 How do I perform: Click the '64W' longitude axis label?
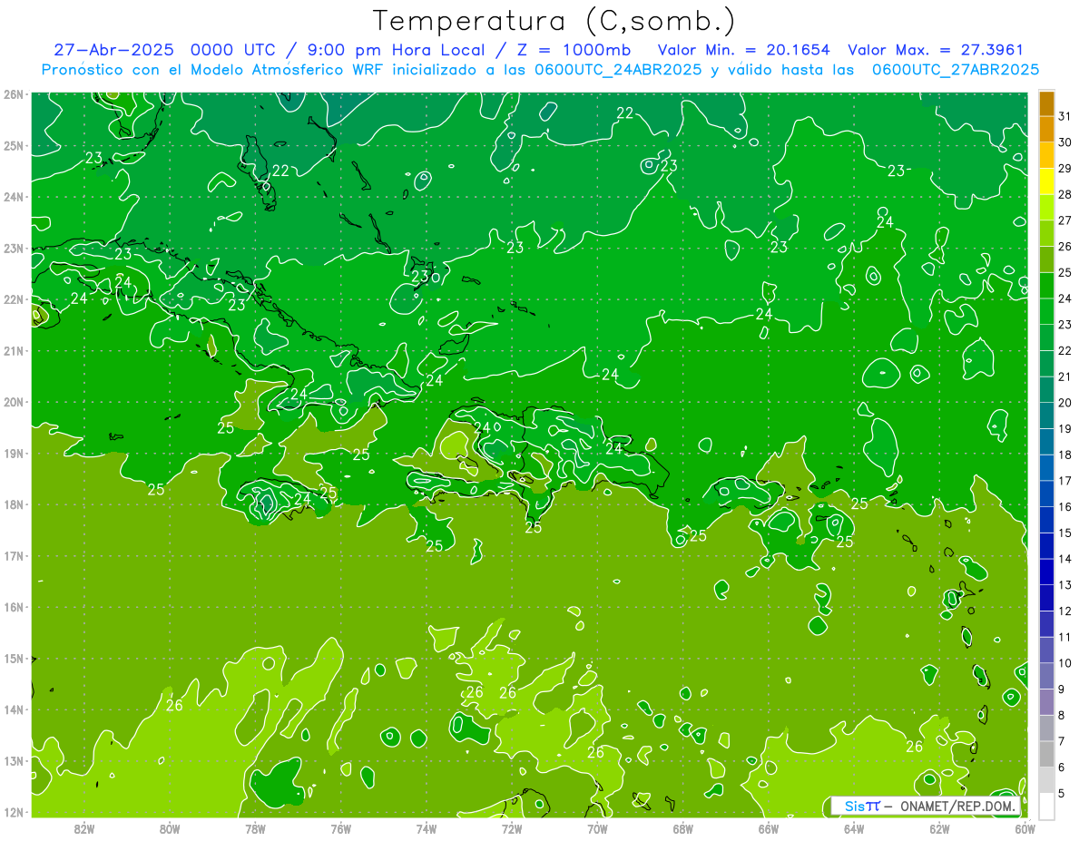[x=854, y=828]
